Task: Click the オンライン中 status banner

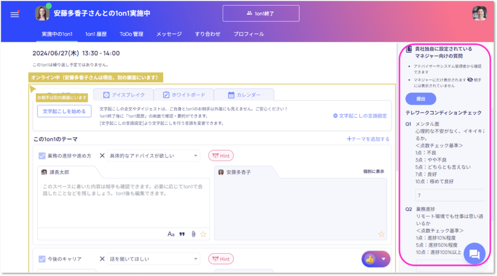Action: [x=96, y=78]
